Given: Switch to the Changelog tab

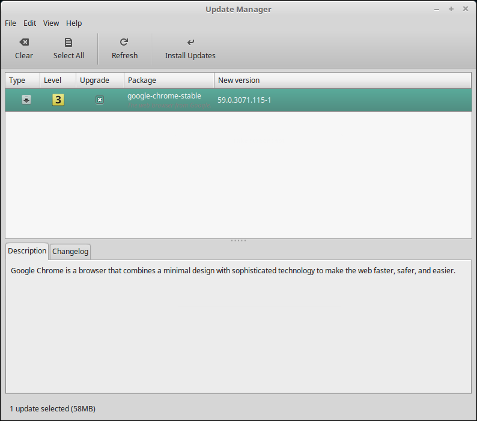Looking at the screenshot, I should pyautogui.click(x=70, y=252).
